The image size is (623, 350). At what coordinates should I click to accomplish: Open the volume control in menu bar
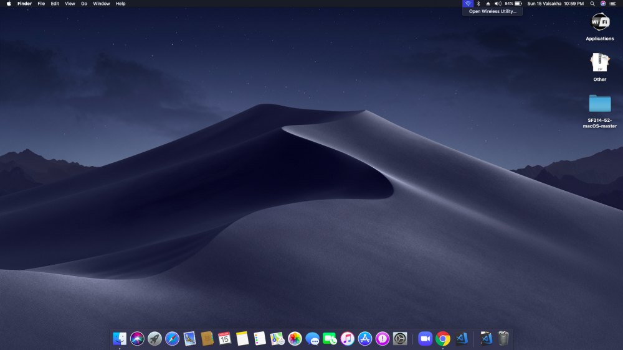[498, 4]
